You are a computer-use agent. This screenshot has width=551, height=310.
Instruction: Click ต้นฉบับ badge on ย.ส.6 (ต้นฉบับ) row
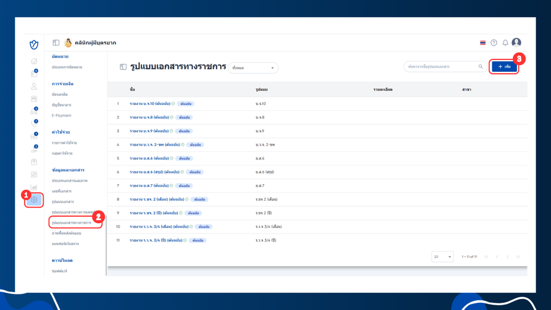[x=184, y=158]
